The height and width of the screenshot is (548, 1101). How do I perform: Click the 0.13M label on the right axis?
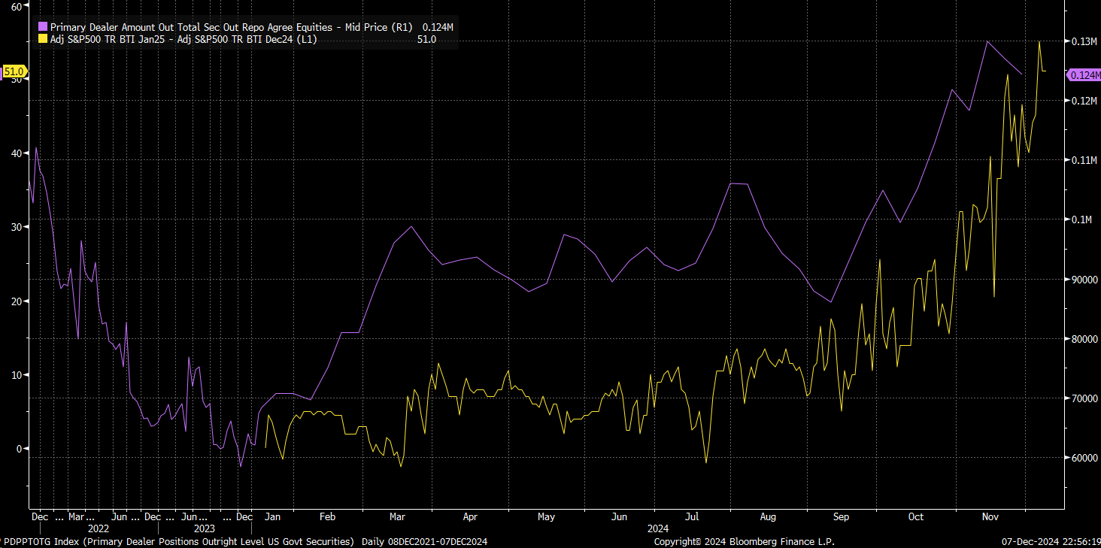pyautogui.click(x=1084, y=41)
